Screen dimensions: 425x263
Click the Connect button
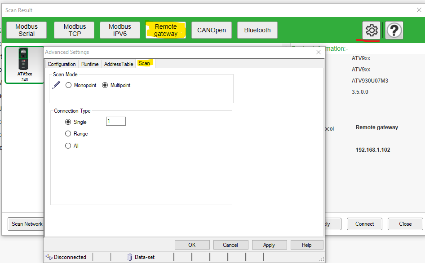[x=364, y=224]
